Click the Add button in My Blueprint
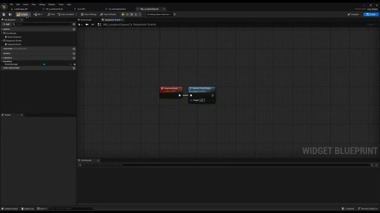Viewport: 380px width, 213px height. pyautogui.click(x=7, y=24)
